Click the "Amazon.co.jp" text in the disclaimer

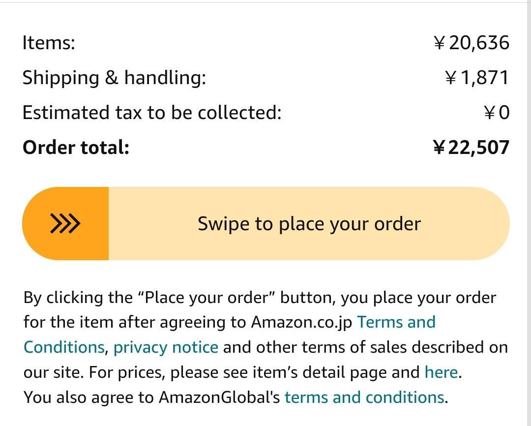point(301,322)
